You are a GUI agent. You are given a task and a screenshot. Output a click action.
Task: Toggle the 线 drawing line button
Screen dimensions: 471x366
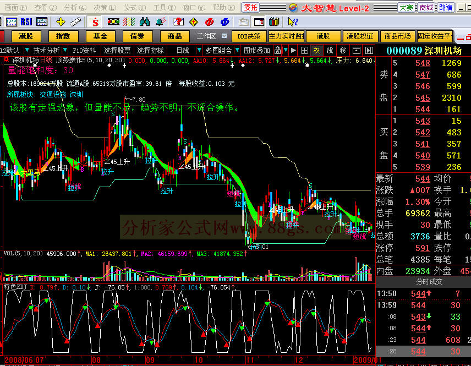330,50
